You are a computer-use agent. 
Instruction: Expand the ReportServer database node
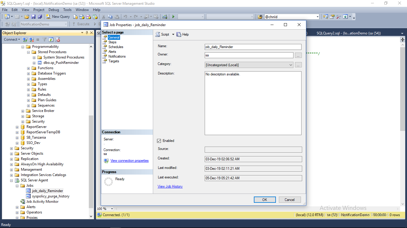[x=17, y=127]
